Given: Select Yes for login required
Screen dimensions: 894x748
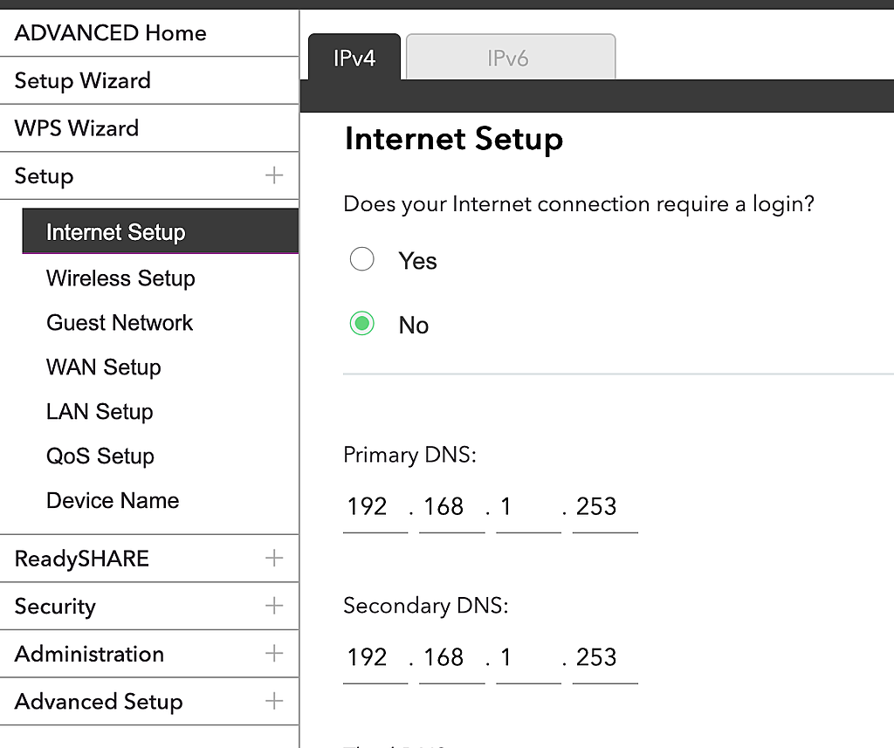Looking at the screenshot, I should [362, 259].
